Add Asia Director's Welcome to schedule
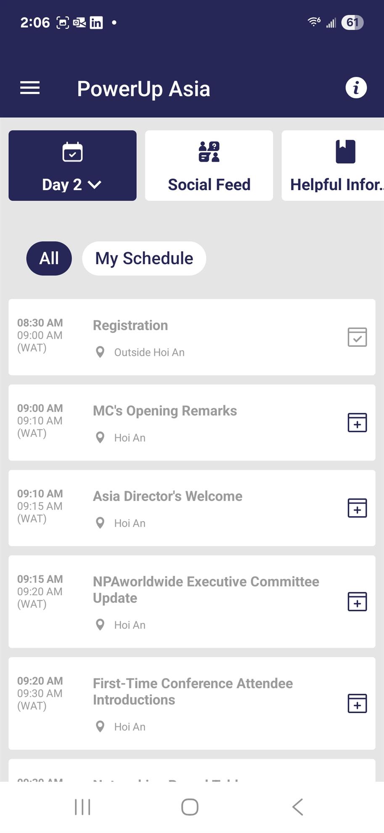 tap(357, 508)
